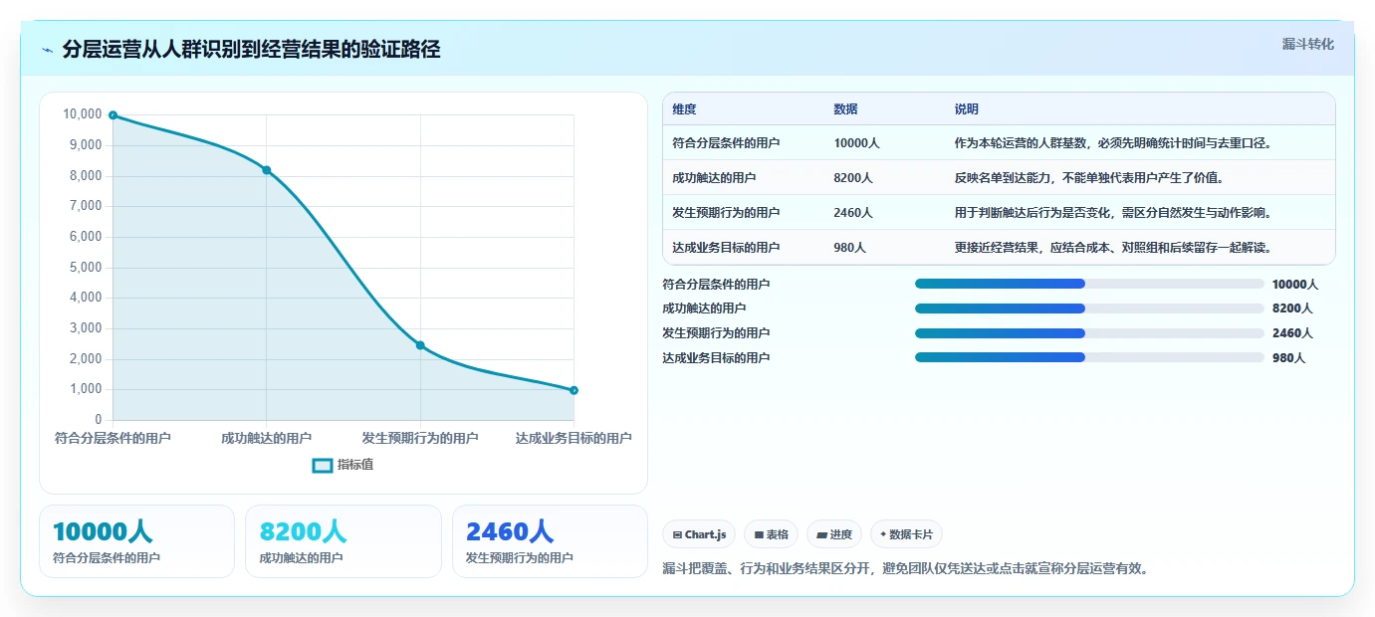The height and width of the screenshot is (617, 1375).
Task: Toggle the 指标值 legend label
Action: click(x=355, y=465)
